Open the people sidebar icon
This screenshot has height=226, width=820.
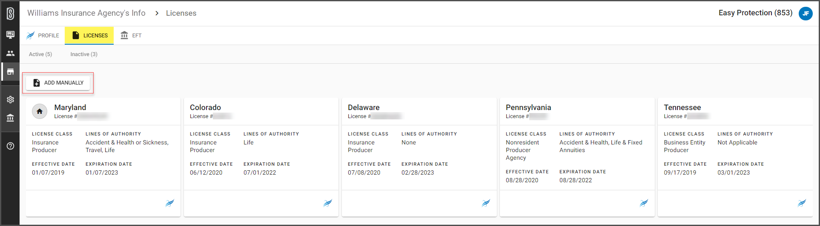click(x=10, y=54)
